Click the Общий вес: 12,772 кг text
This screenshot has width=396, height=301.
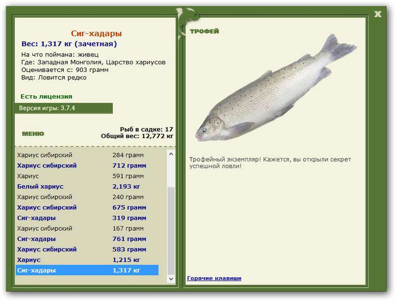coord(137,136)
